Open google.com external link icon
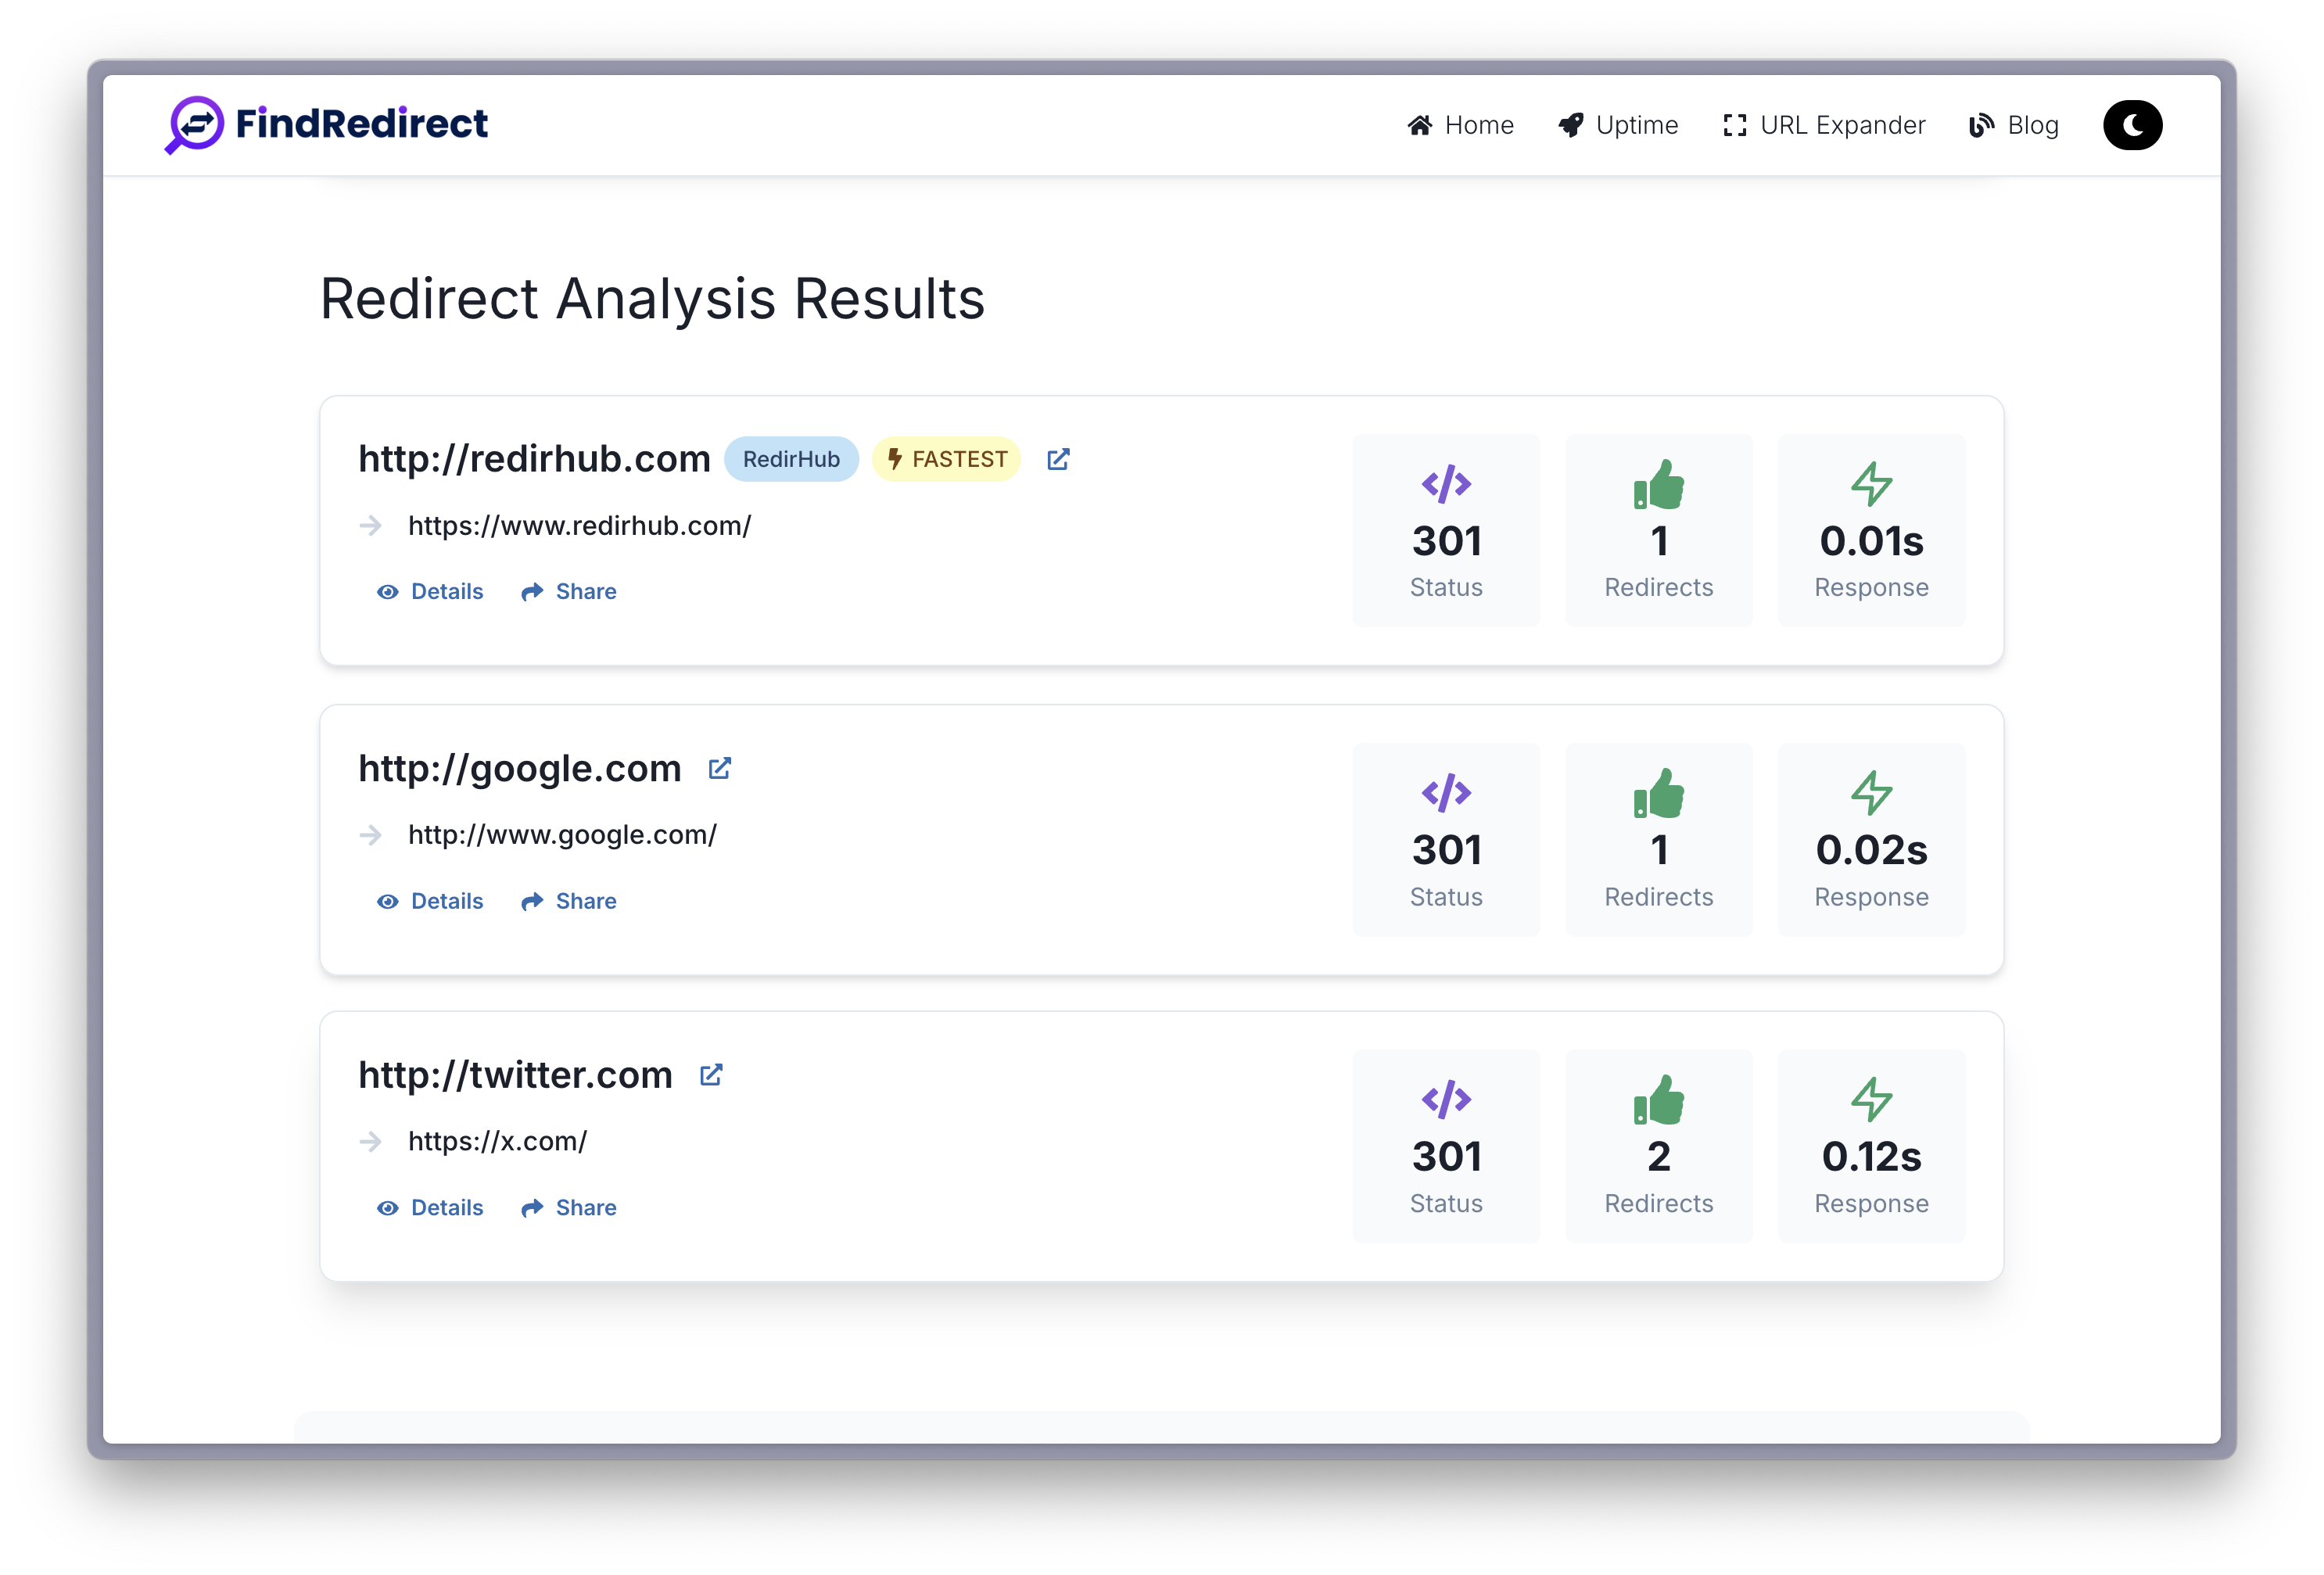 pos(720,768)
